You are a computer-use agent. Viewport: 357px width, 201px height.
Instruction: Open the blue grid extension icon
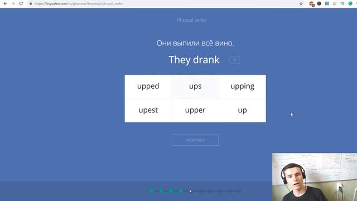[x=327, y=3]
